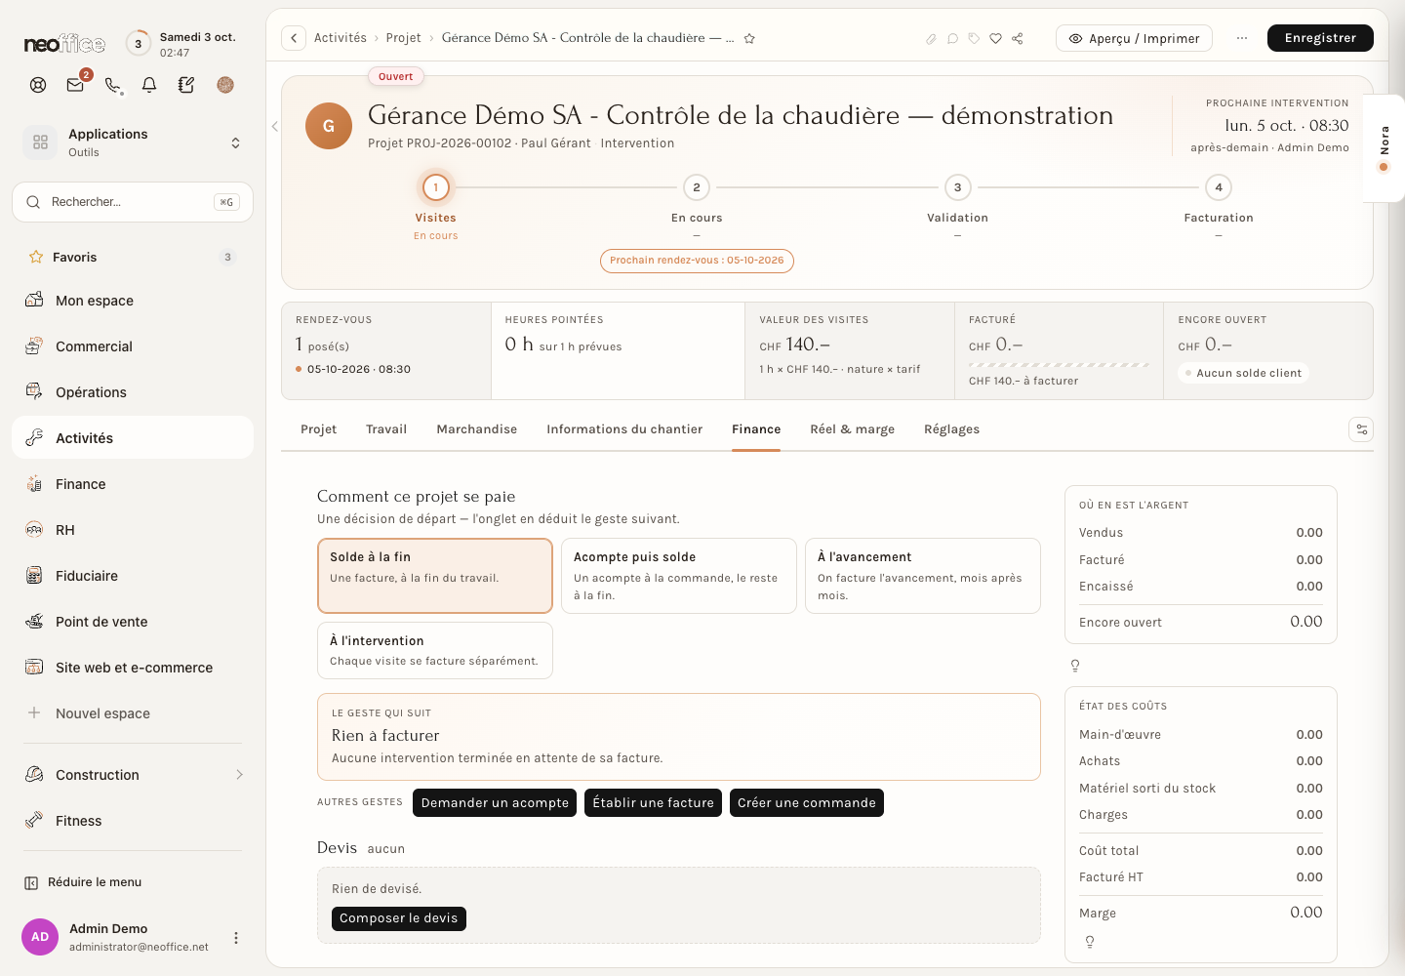This screenshot has height=976, width=1405.
Task: Click the Prochain rendez-vous 05-10-2026 pill
Action: click(x=697, y=261)
